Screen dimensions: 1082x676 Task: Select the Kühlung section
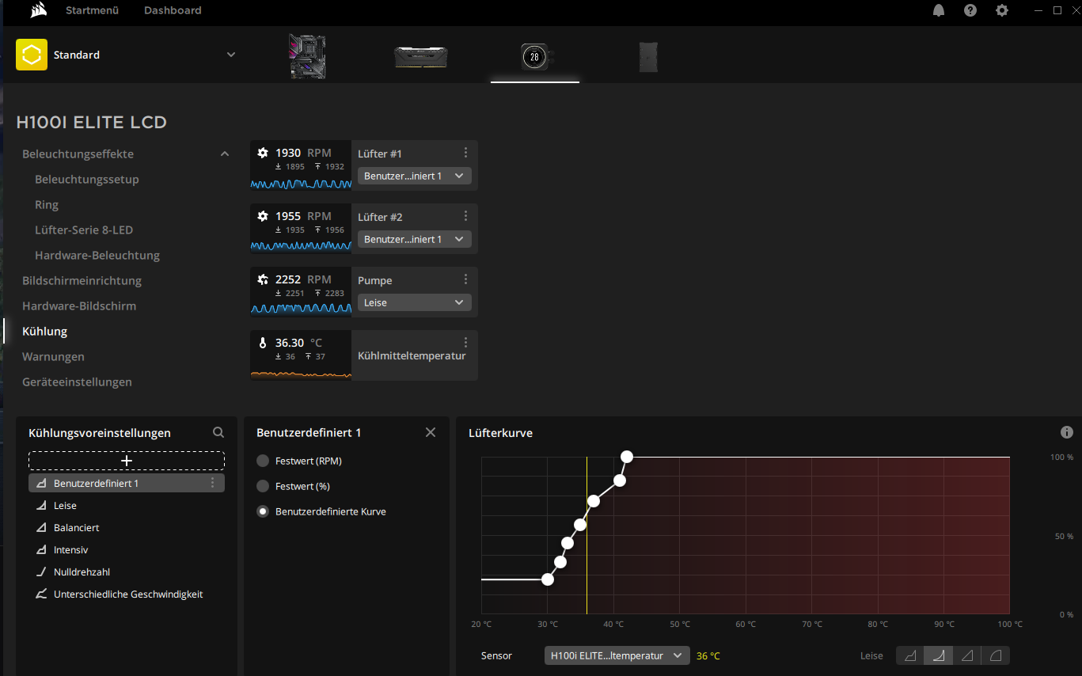coord(45,331)
